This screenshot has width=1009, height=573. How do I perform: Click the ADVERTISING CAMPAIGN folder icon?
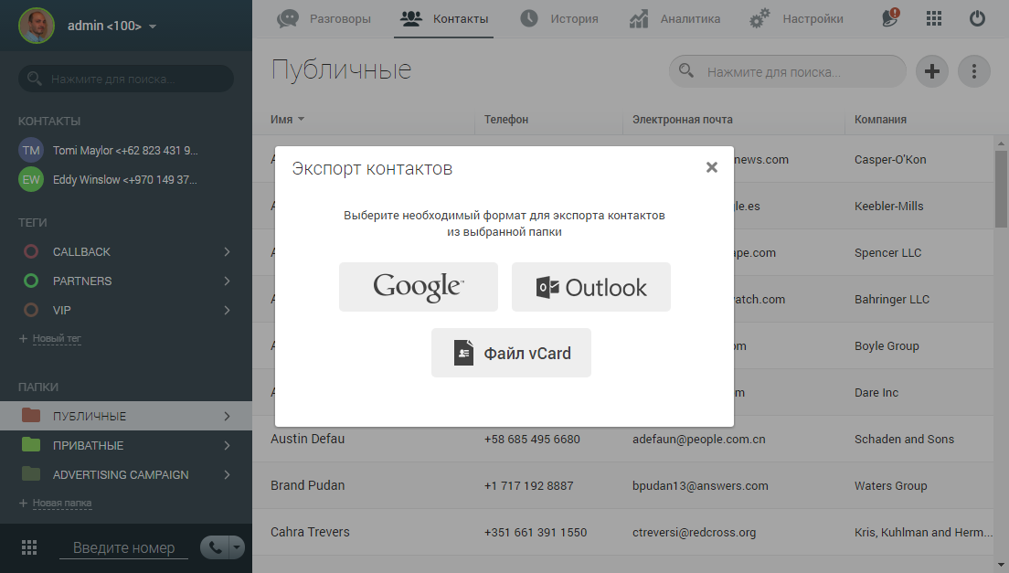[x=31, y=474]
